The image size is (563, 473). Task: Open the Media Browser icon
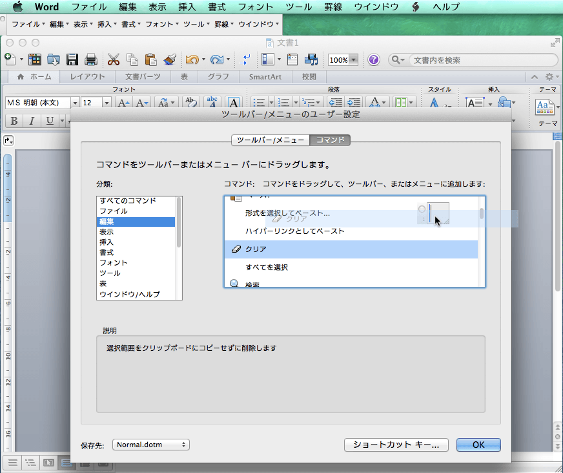click(x=311, y=59)
